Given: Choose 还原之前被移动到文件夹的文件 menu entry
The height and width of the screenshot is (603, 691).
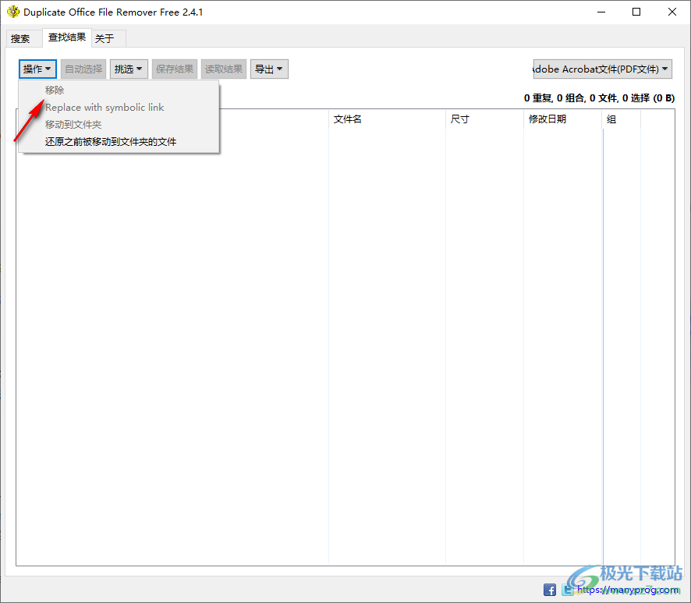Looking at the screenshot, I should (111, 141).
